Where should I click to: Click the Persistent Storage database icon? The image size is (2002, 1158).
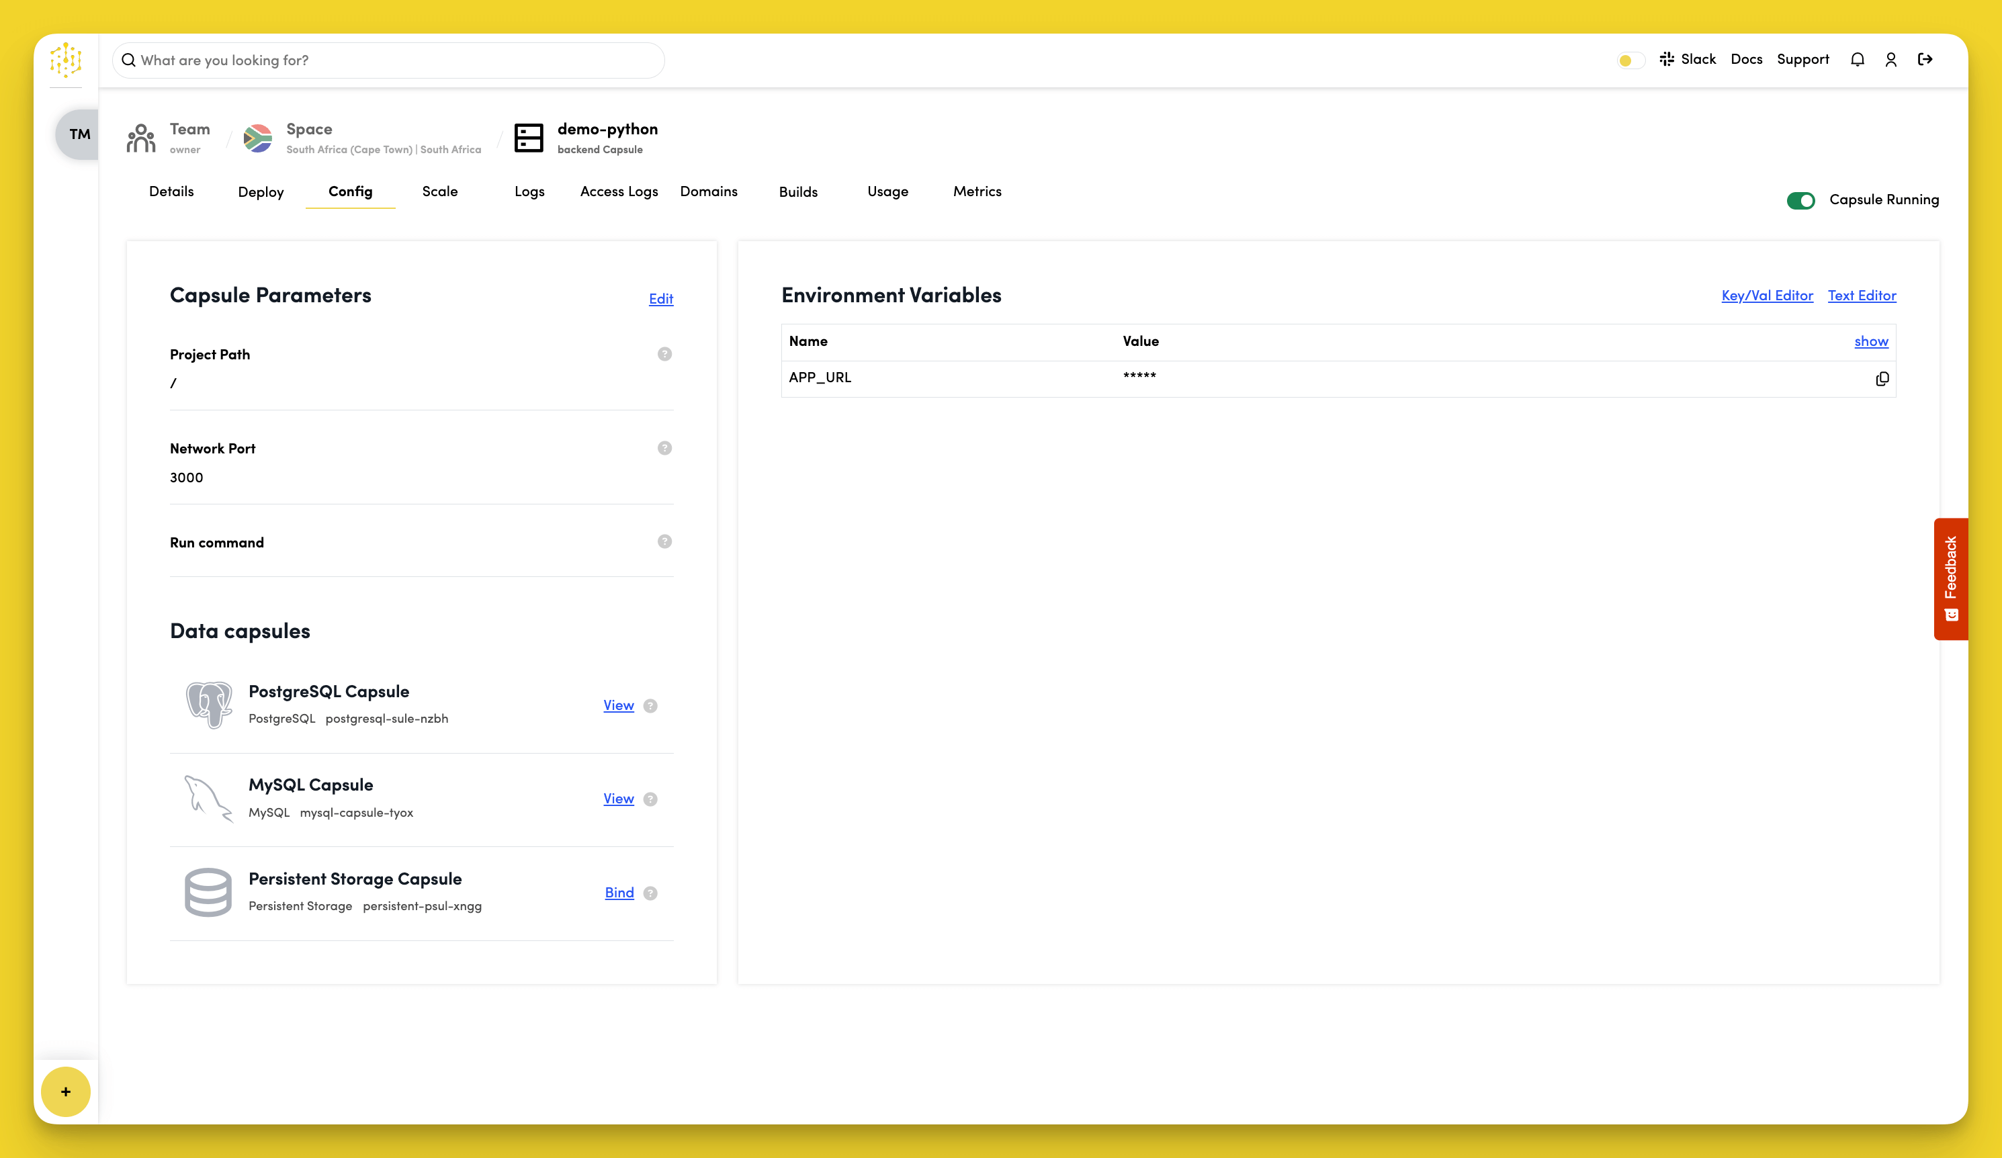tap(208, 893)
